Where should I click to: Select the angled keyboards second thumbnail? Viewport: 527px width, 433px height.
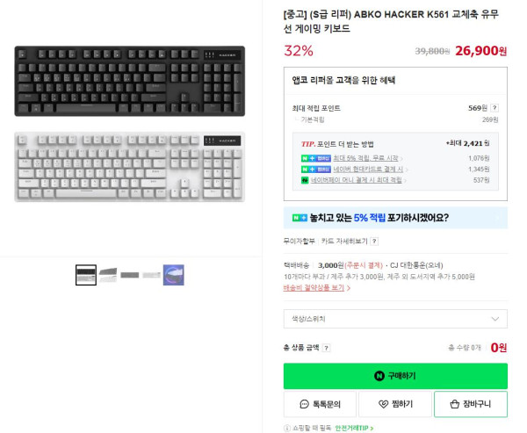click(108, 275)
